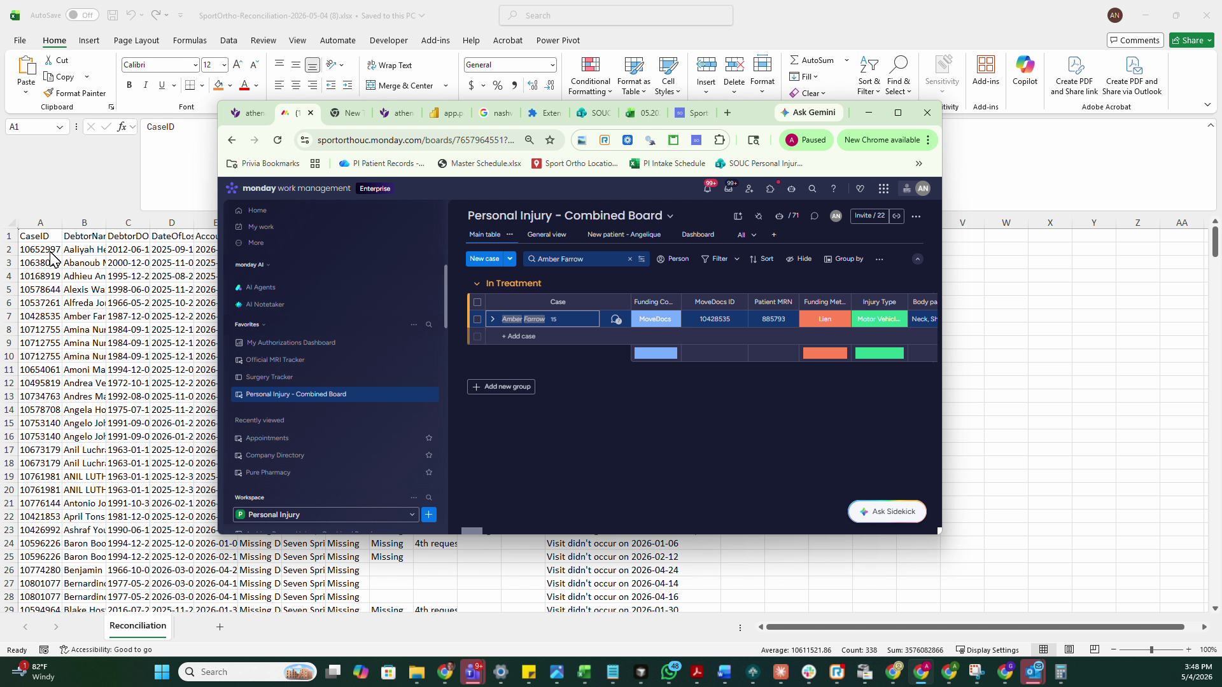Expand the Amber Farrow case row
1222x687 pixels.
click(x=493, y=319)
